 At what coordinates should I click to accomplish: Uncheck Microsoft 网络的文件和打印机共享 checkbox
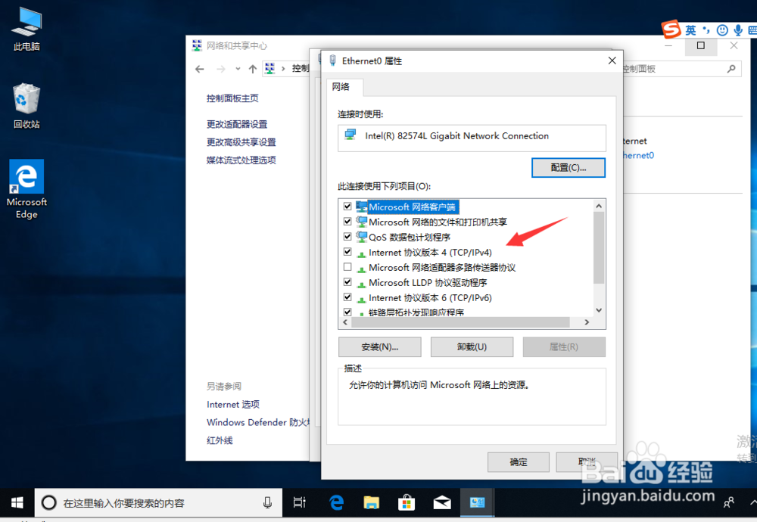click(347, 222)
